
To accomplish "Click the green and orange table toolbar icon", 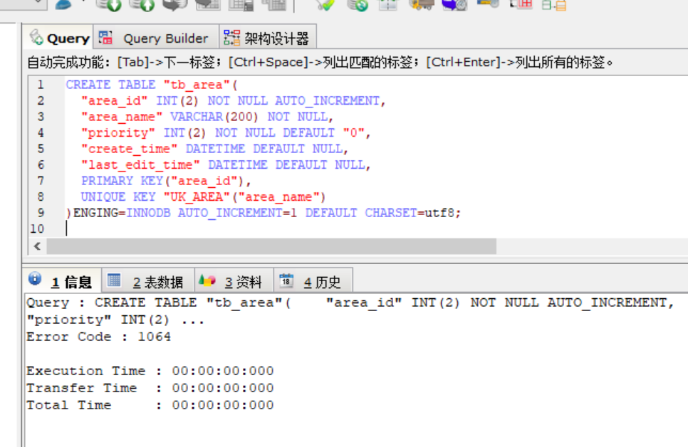I will point(554,4).
